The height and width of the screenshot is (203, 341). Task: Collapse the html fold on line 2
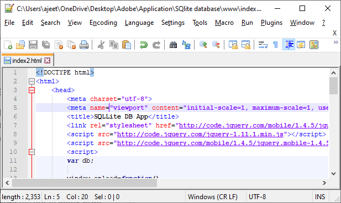[32, 82]
